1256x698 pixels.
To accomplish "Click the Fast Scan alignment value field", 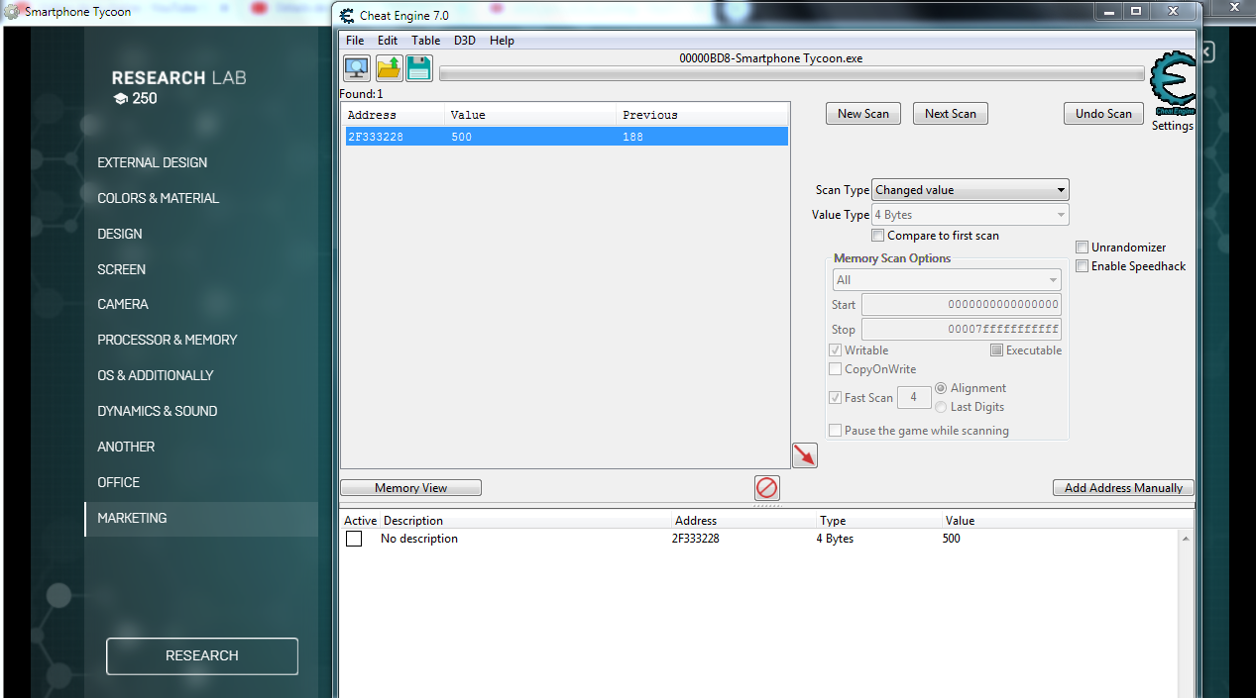I will (914, 398).
